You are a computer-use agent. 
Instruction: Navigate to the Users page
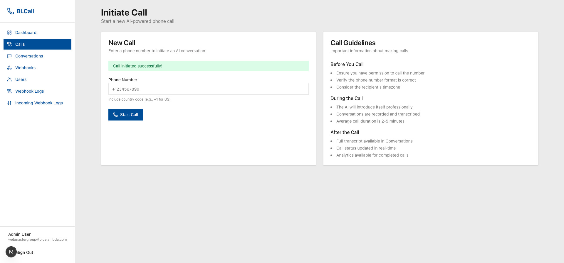tap(21, 79)
